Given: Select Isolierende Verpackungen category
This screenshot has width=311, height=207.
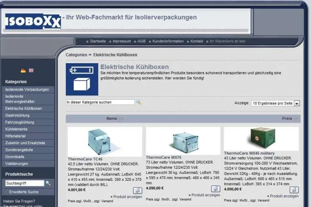Looking at the screenshot, I should click(x=28, y=89).
